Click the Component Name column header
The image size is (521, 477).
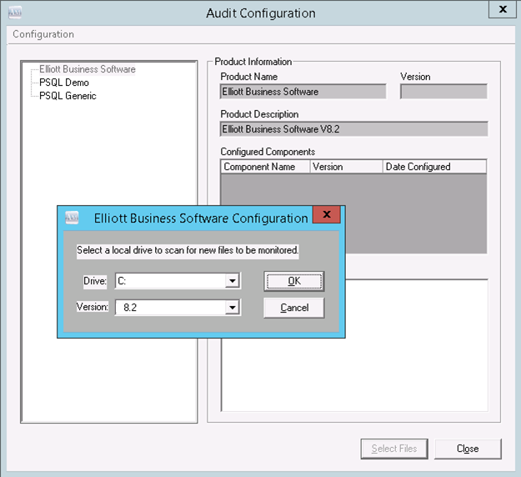tap(265, 167)
